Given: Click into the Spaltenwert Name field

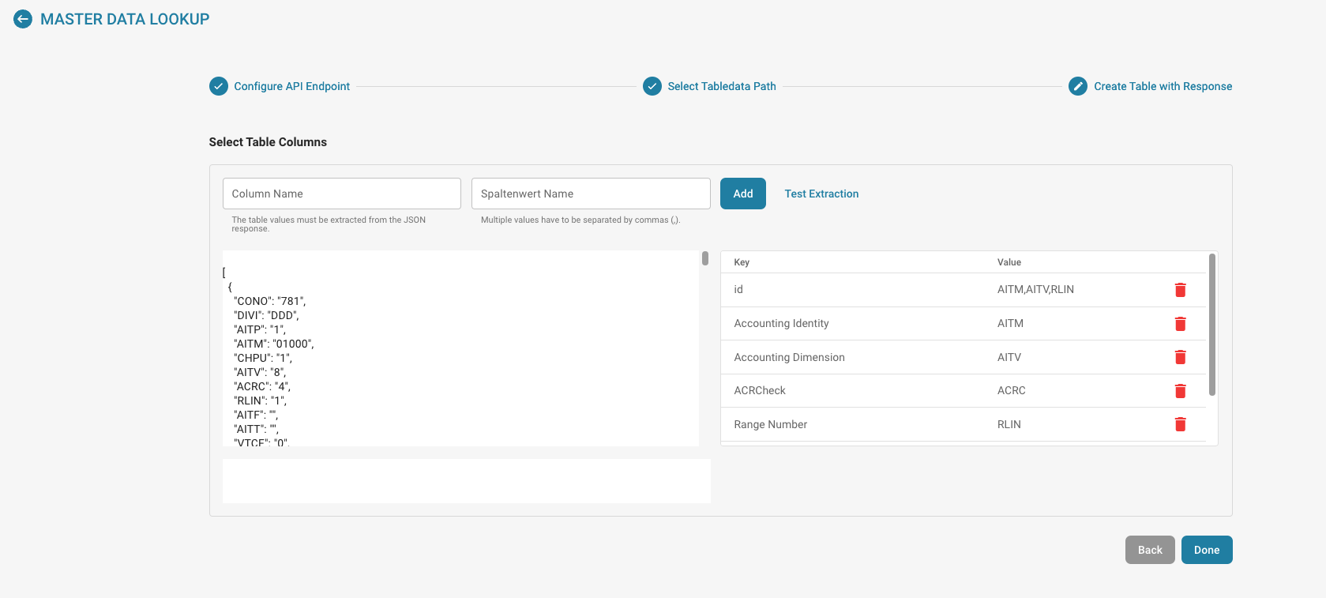Looking at the screenshot, I should [x=590, y=194].
